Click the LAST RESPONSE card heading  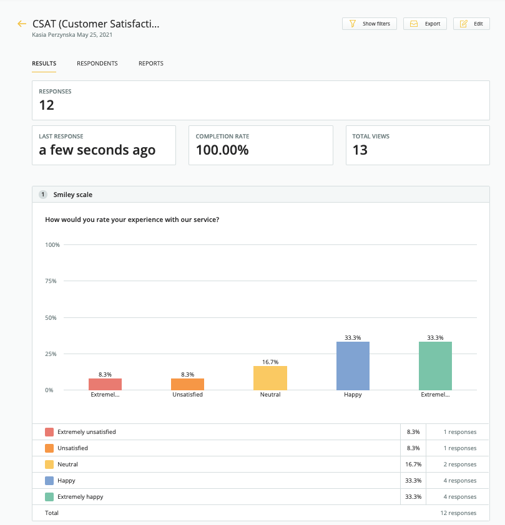pyautogui.click(x=61, y=137)
